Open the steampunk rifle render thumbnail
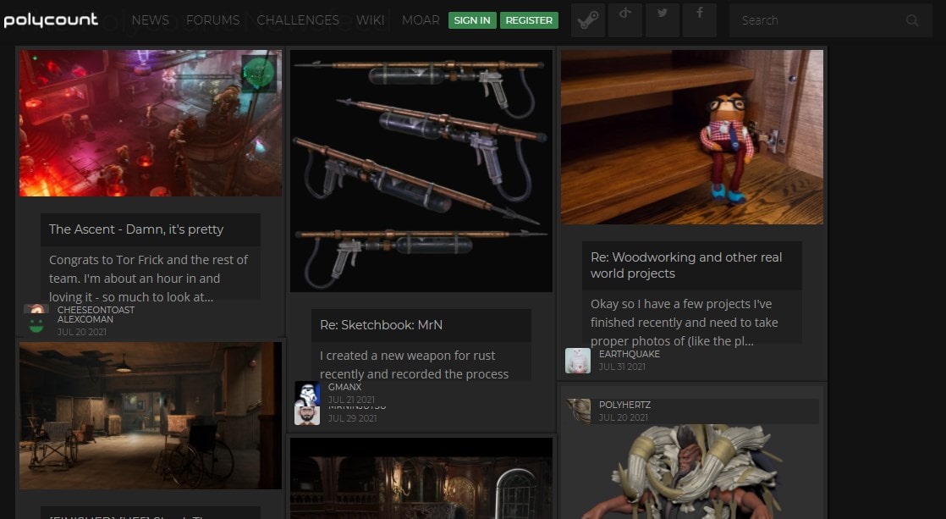The width and height of the screenshot is (946, 519). coord(421,169)
